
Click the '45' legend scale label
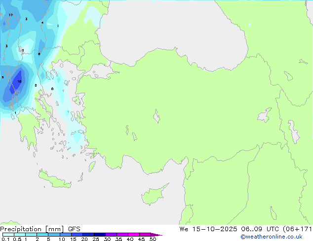pos(141,239)
